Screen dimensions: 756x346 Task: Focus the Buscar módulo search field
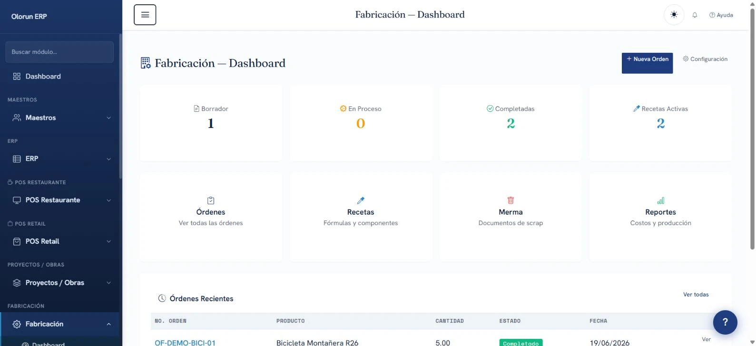(x=59, y=52)
